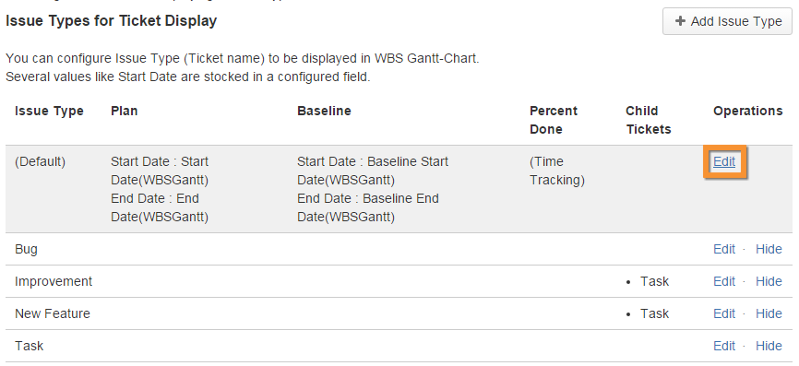Edit the (Default) issue type
The width and height of the screenshot is (799, 366).
point(724,162)
